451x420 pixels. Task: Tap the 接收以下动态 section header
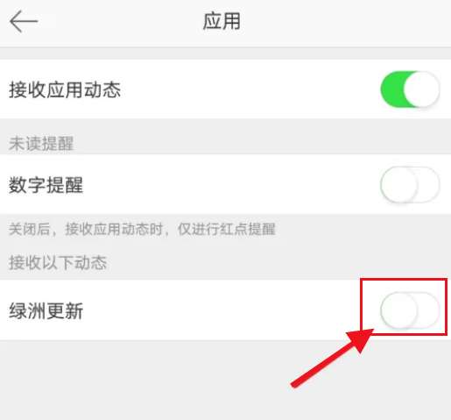[x=58, y=262]
